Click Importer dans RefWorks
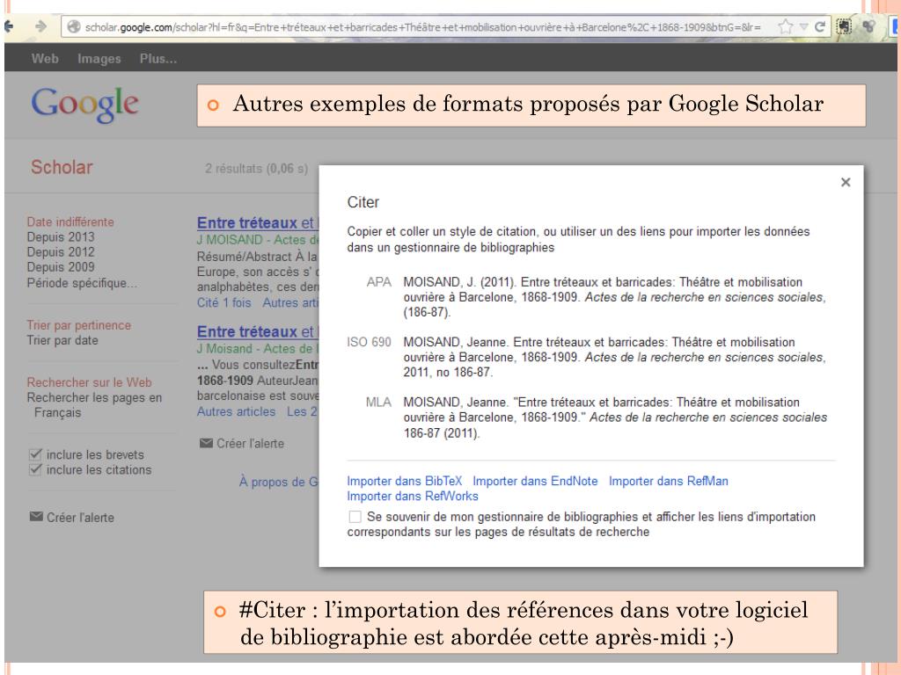Image resolution: width=901 pixels, height=675 pixels. coord(413,496)
